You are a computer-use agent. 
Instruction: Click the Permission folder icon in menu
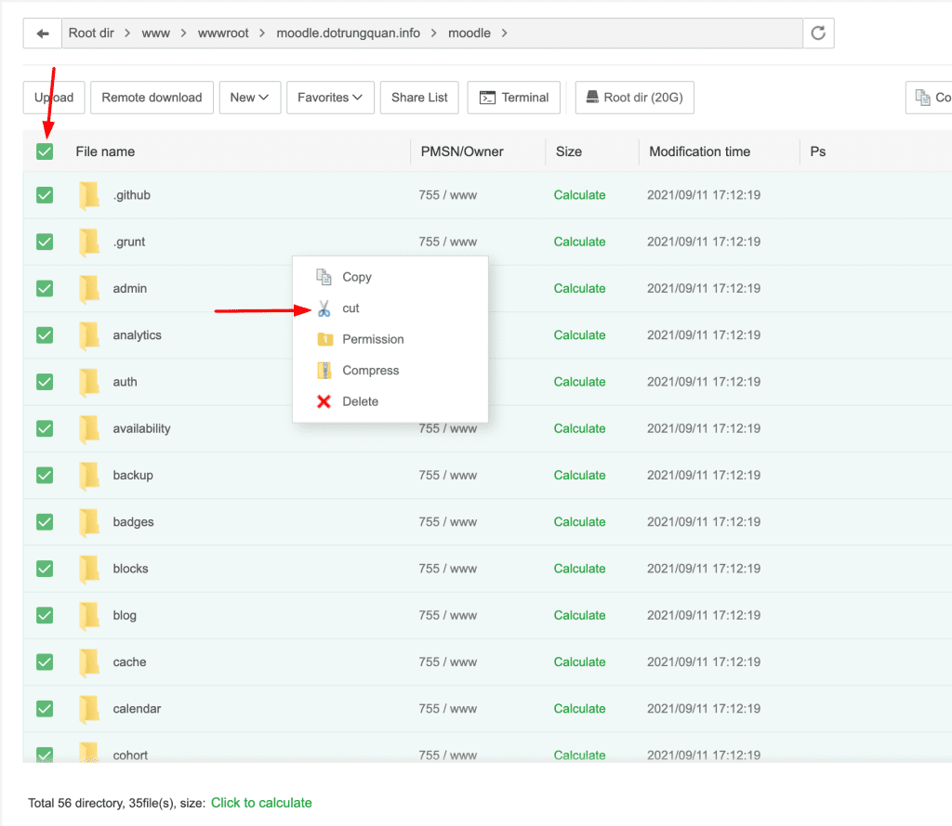tap(324, 339)
